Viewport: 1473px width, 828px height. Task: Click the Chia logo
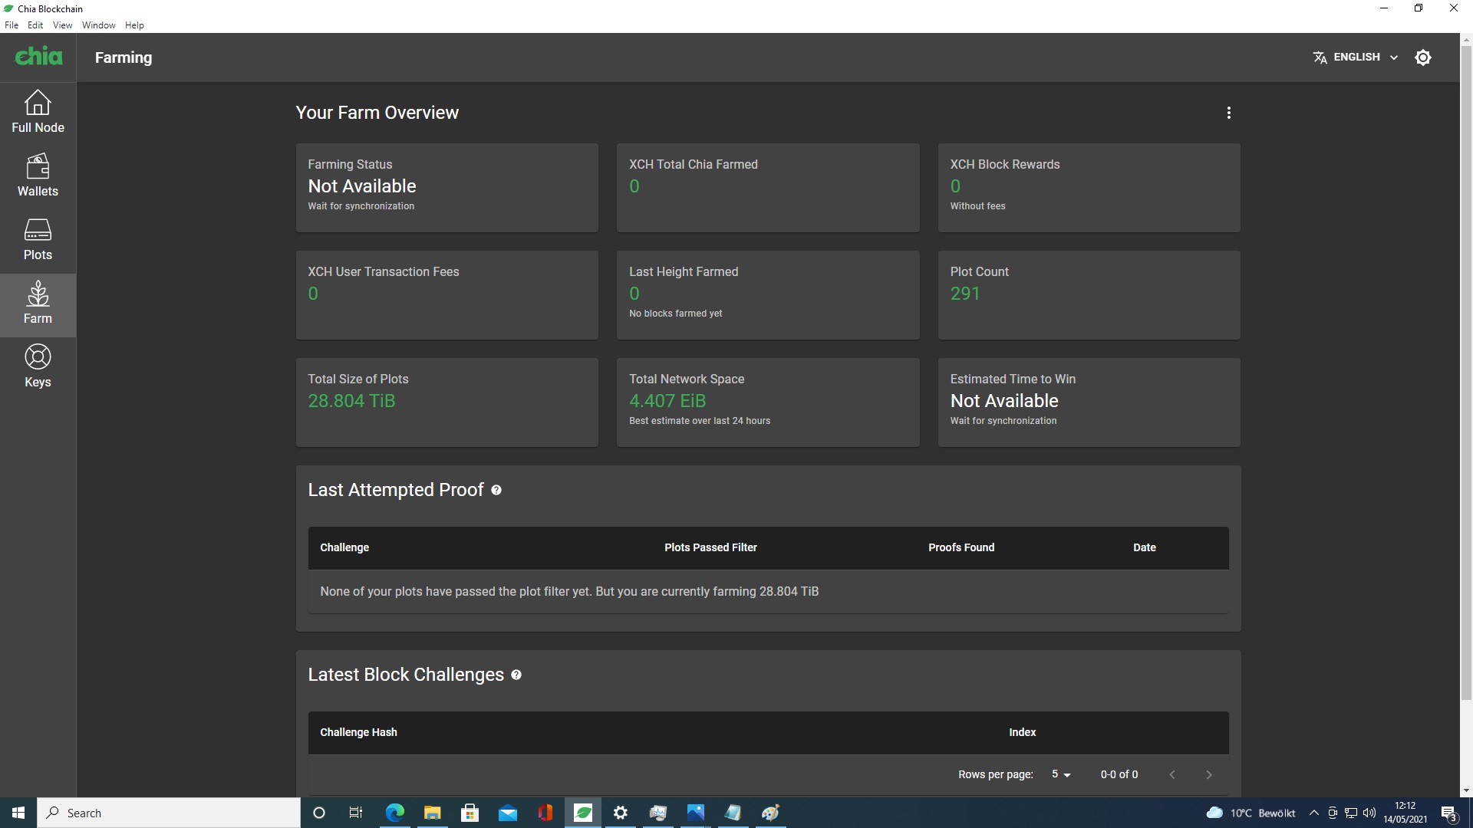[38, 57]
